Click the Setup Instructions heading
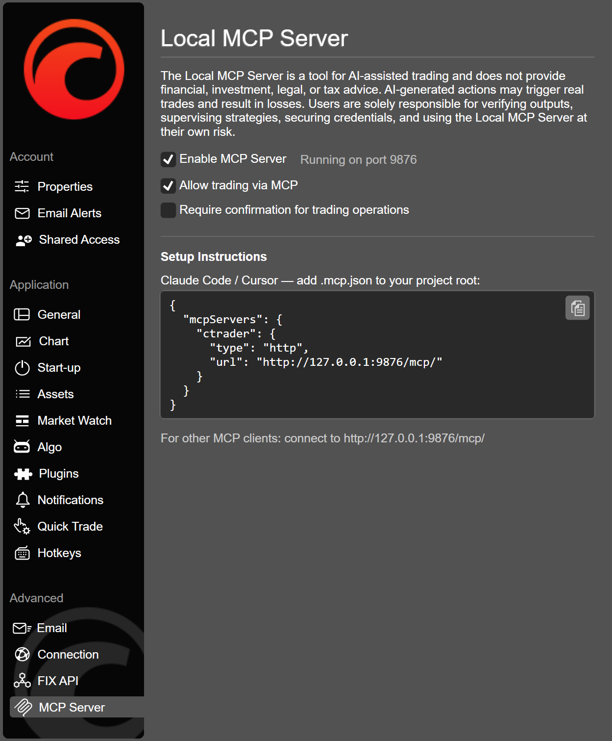The width and height of the screenshot is (612, 741). [x=214, y=257]
